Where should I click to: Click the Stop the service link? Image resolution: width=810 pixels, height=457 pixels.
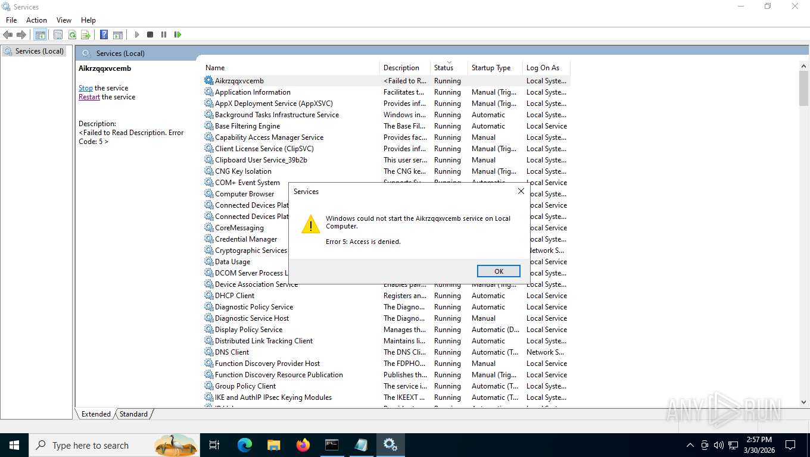click(86, 88)
